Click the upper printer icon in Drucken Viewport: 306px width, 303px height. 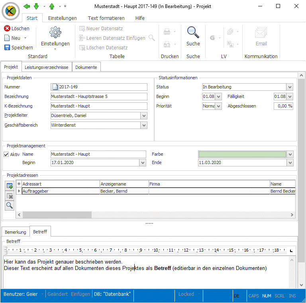coord(167,31)
